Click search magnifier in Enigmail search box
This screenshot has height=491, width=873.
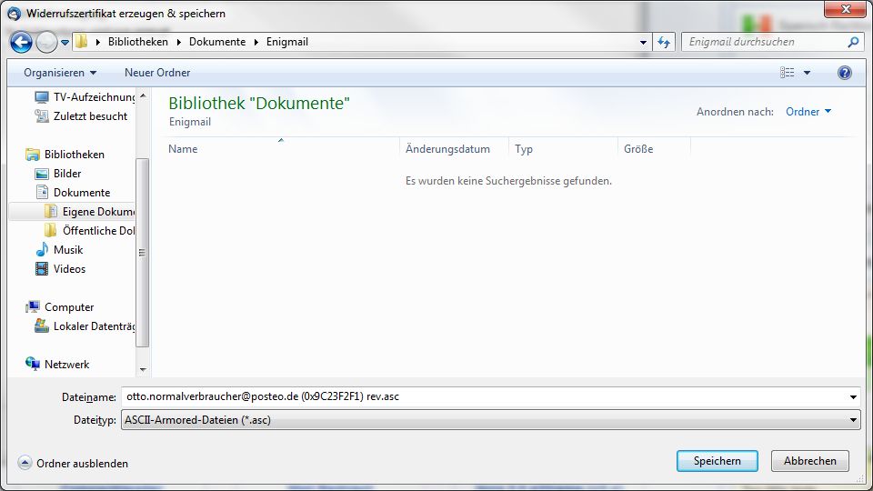point(853,42)
